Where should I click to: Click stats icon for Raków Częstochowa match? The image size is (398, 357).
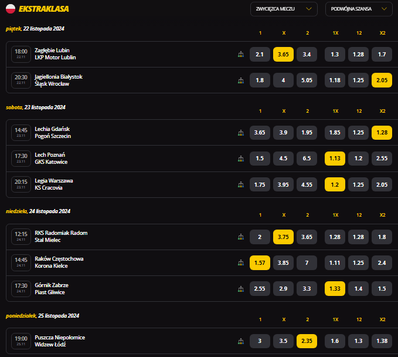[x=240, y=262]
